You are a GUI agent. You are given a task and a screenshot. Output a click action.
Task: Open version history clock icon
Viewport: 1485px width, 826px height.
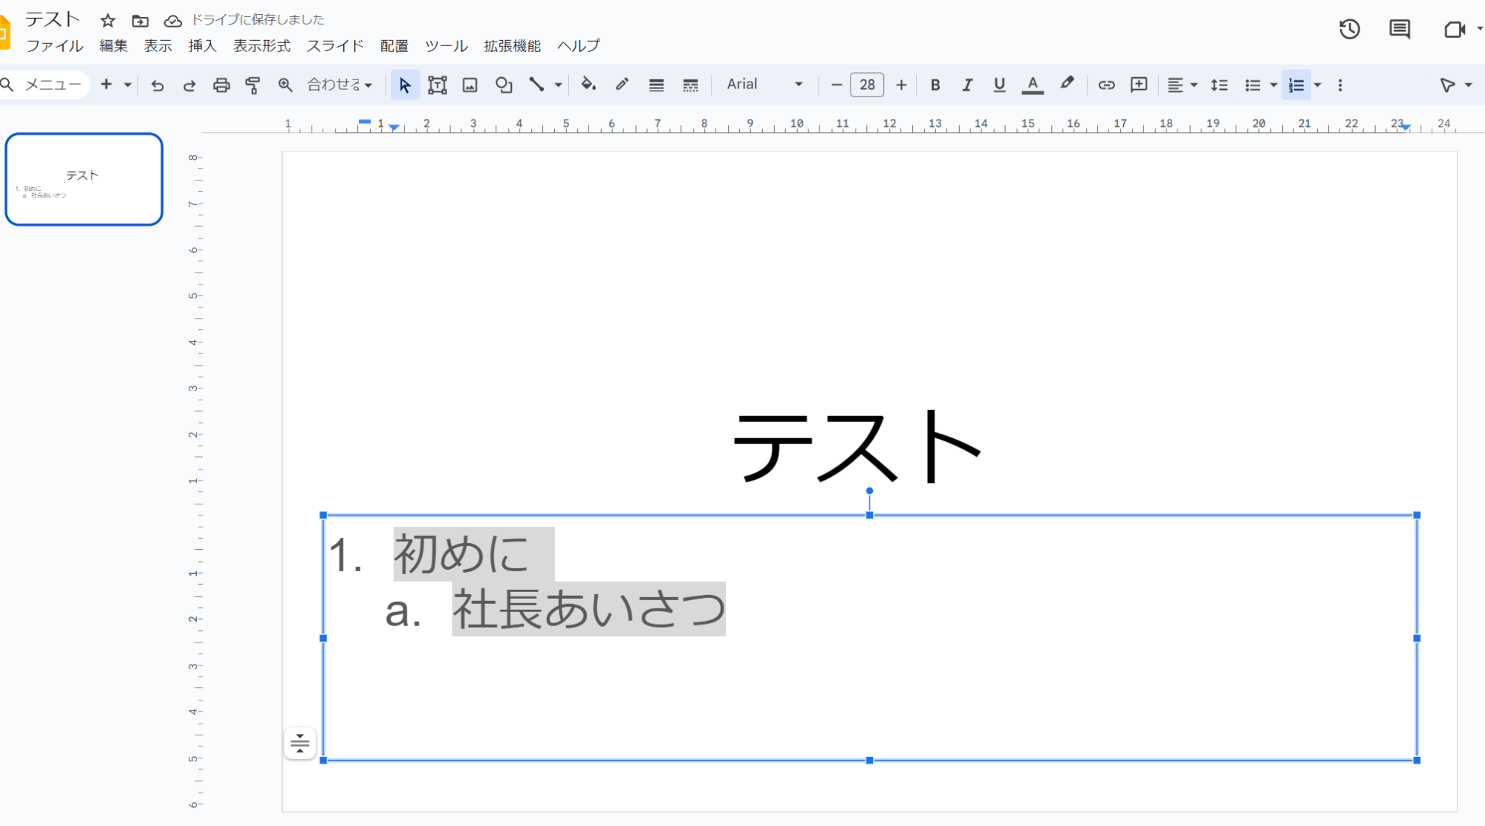point(1349,29)
